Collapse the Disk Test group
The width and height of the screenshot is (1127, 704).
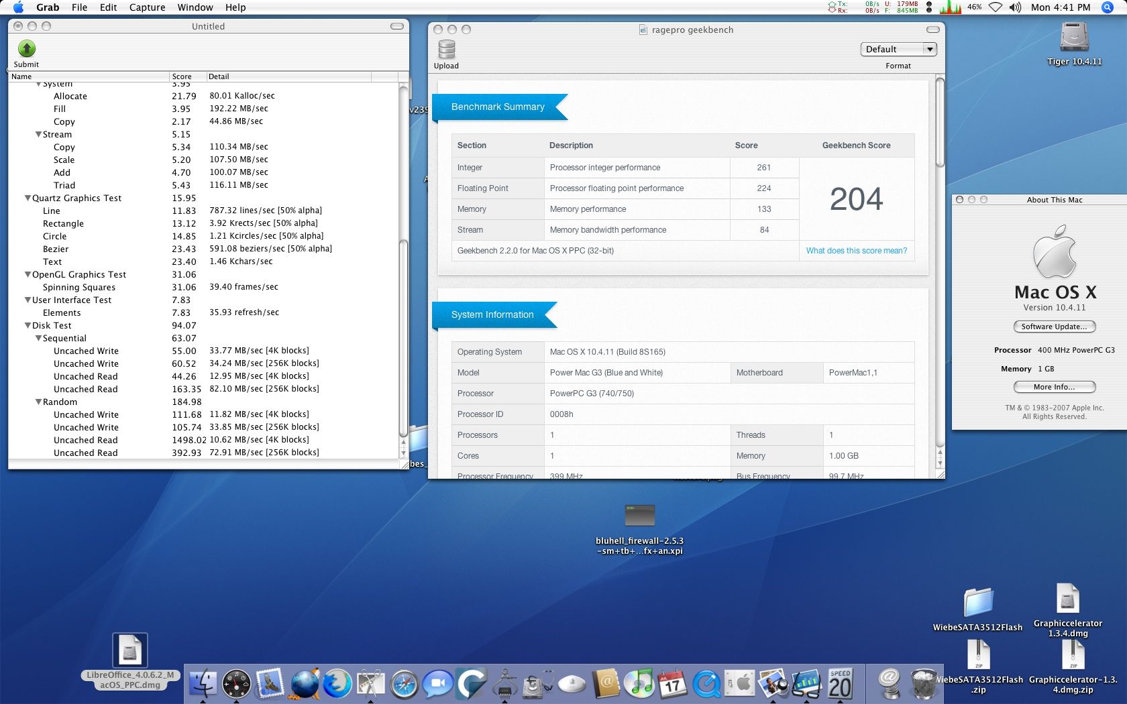click(28, 326)
